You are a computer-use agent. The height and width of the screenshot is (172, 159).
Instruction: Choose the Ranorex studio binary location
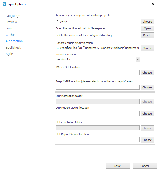[x=147, y=48]
